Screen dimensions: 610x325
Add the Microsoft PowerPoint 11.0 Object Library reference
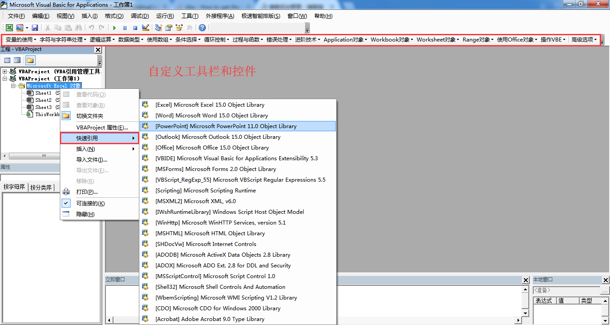[238, 126]
